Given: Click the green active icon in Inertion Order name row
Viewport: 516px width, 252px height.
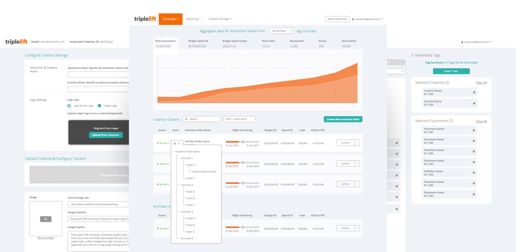Looking at the screenshot, I should coord(158,143).
